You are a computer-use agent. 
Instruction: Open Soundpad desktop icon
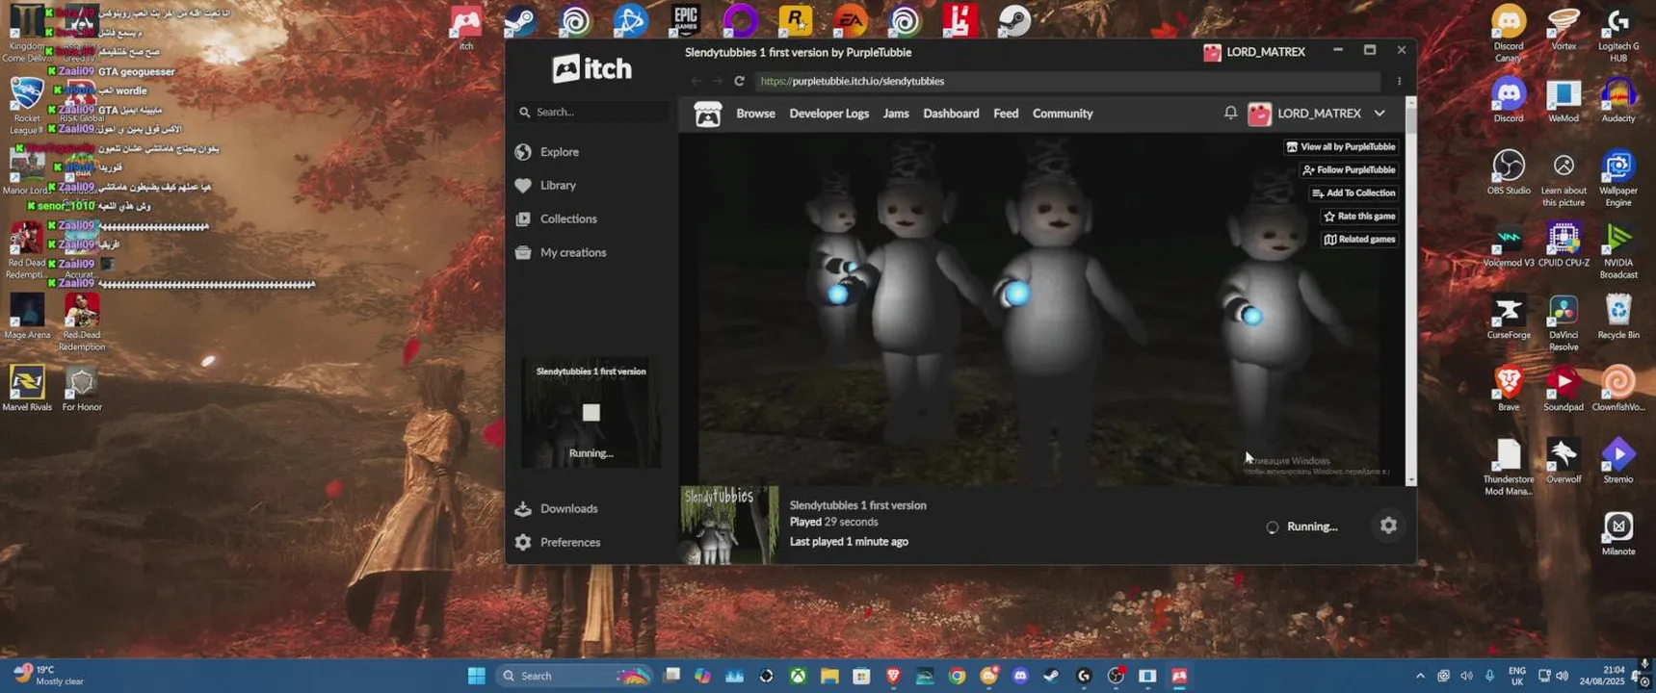pyautogui.click(x=1564, y=390)
